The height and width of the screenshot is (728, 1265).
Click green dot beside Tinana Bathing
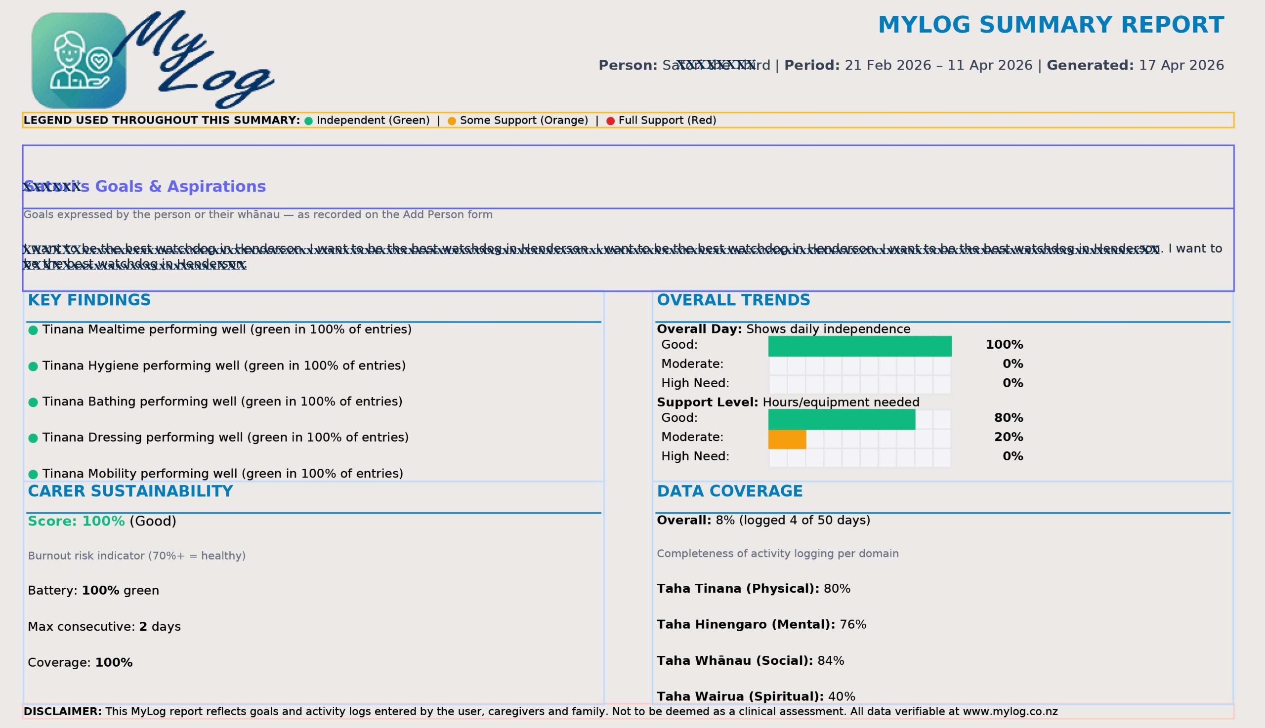(33, 403)
